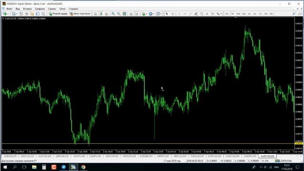304x171 pixels.
Task: Open the Вставка menu
Action: click(x=27, y=9)
